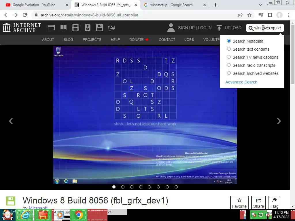This screenshot has width=295, height=221.
Task: Open the tab search dropdown arrow
Action: click(260, 5)
